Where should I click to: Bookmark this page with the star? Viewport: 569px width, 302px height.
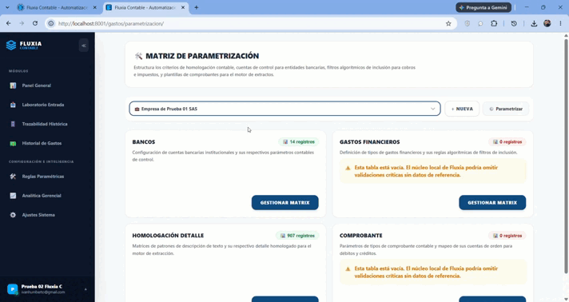point(448,24)
